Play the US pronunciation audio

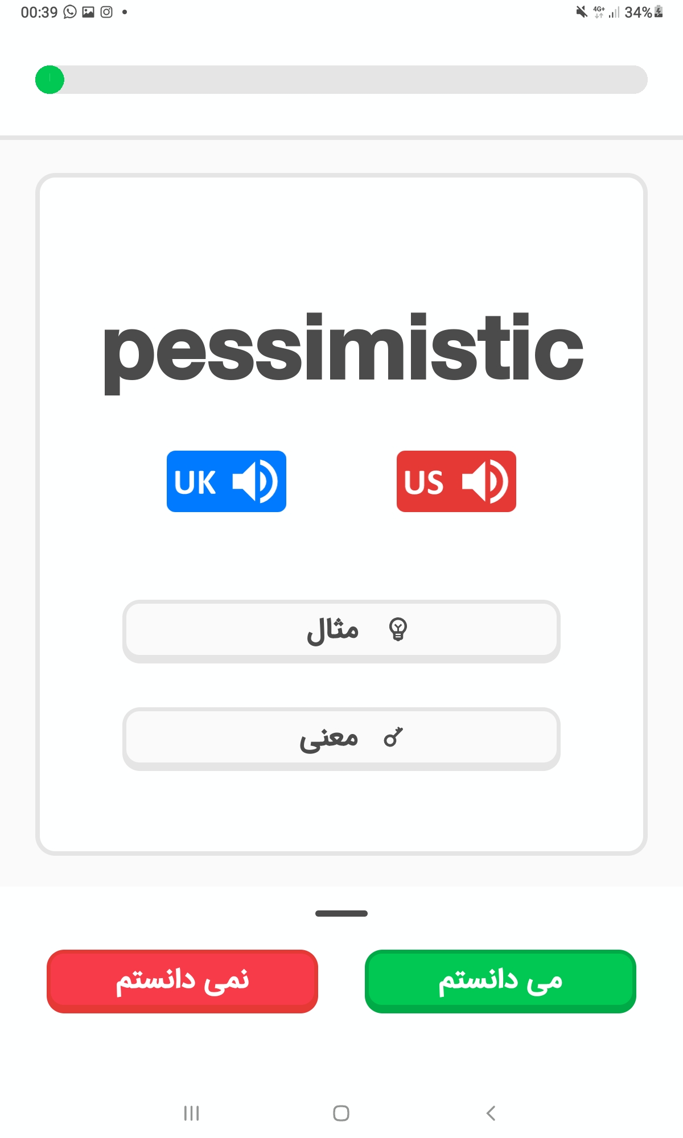456,481
